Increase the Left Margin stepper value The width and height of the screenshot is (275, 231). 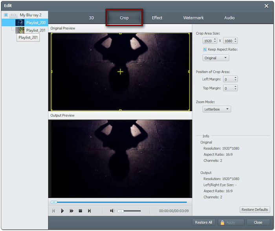coord(235,77)
